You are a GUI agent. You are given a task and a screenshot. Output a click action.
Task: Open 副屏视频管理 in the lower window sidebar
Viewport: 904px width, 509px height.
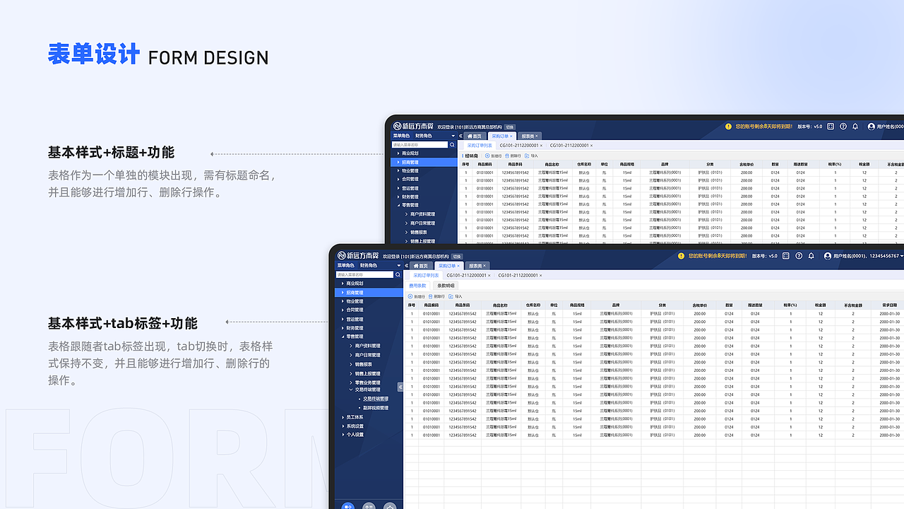[376, 408]
